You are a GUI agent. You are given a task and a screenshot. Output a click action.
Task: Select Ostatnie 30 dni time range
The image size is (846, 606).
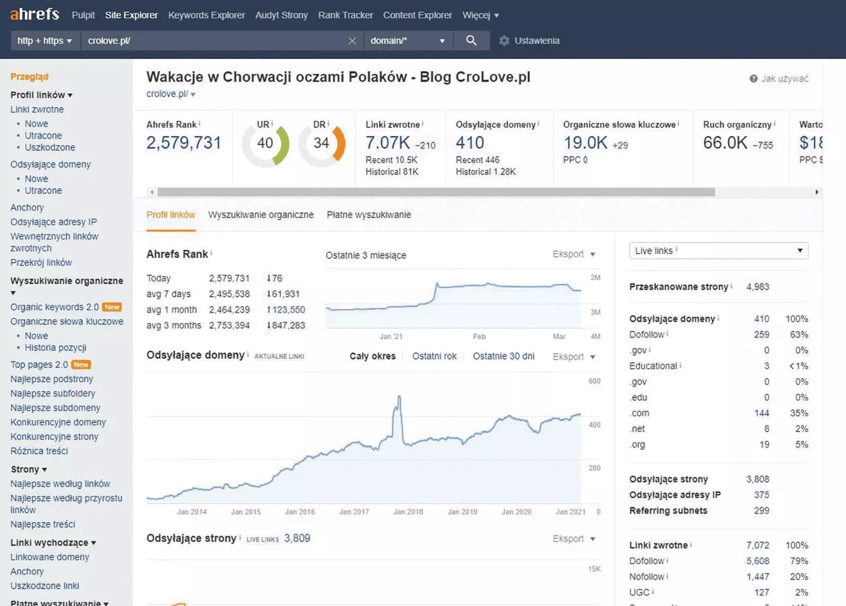pos(503,356)
